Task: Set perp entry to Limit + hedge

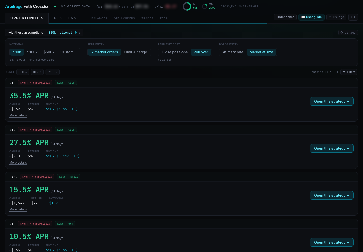Action: (x=136, y=52)
